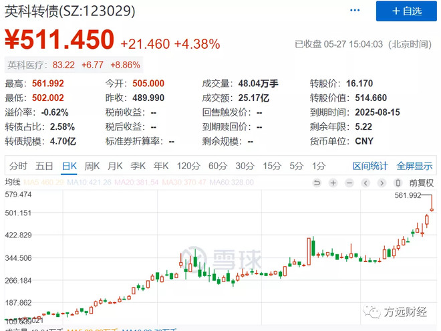Select the 15分 tab
Image resolution: width=441 pixels, height=331 pixels.
pos(272,166)
